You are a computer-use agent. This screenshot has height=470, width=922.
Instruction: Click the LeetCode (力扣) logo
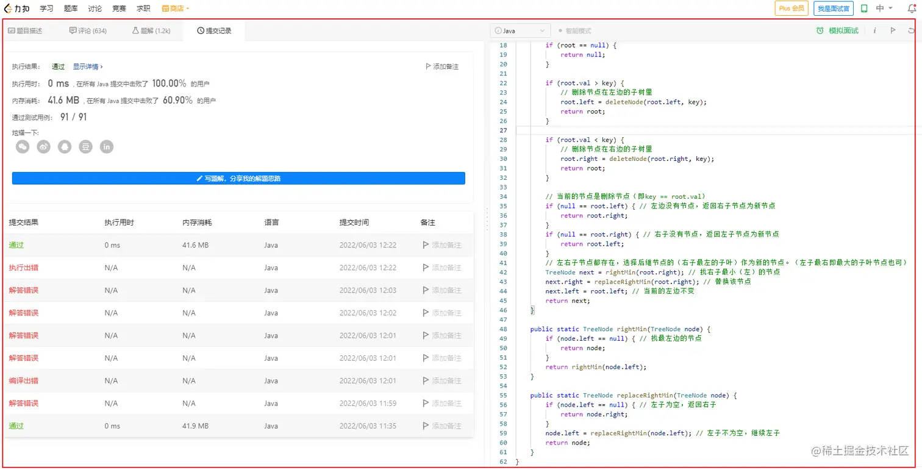(x=16, y=9)
